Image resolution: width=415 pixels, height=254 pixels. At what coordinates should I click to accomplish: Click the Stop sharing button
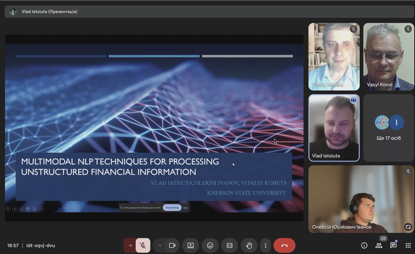tap(172, 207)
